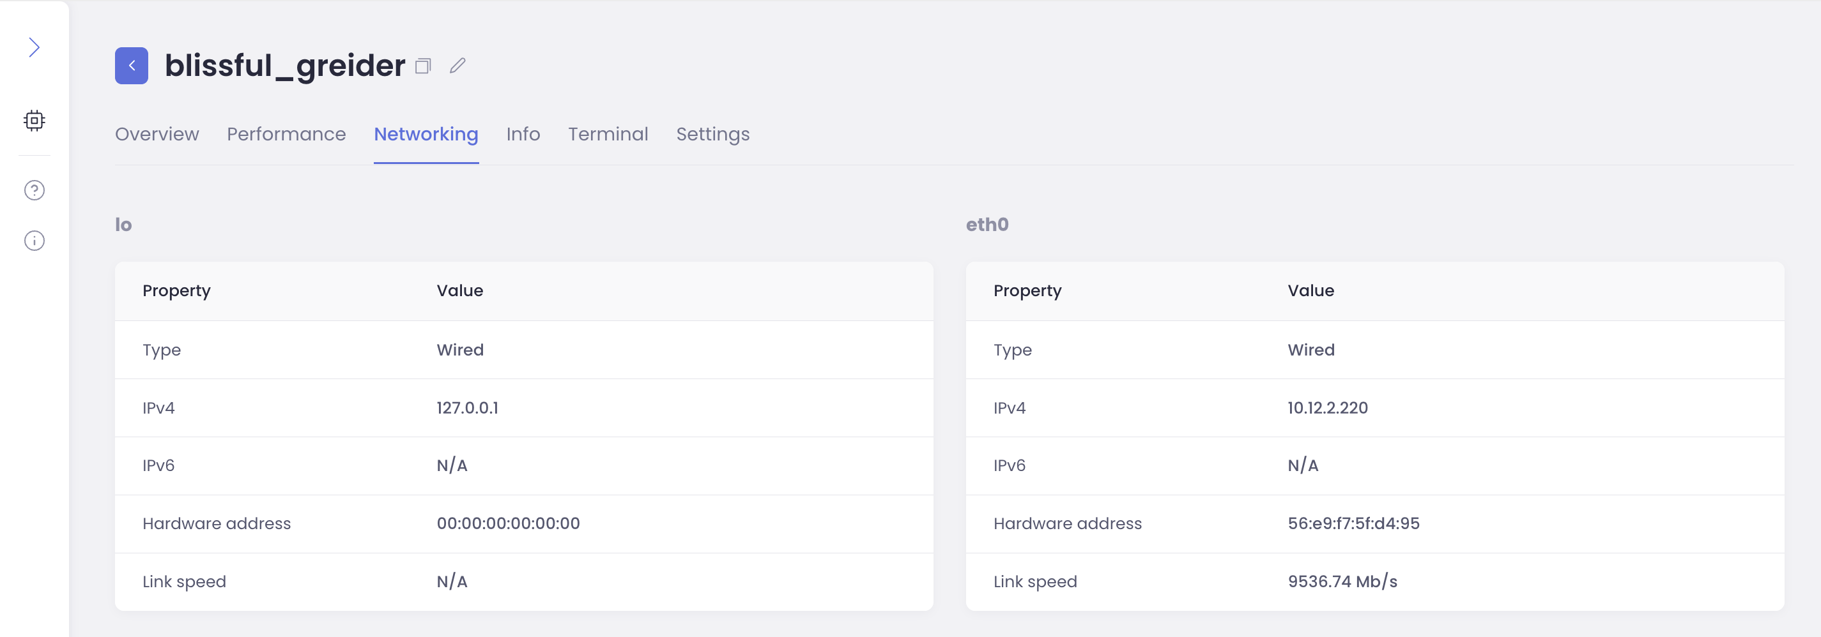Click the lo interface heading

(x=124, y=225)
